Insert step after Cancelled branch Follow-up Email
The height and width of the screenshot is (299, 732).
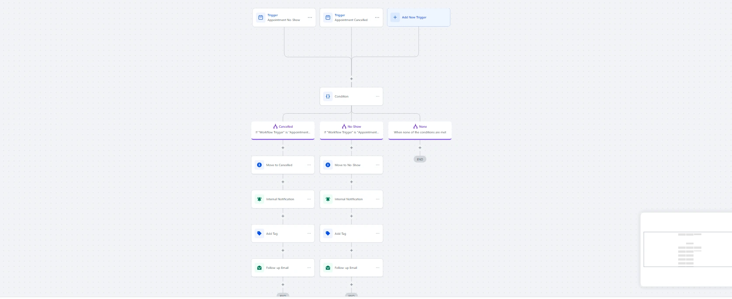coord(283,285)
